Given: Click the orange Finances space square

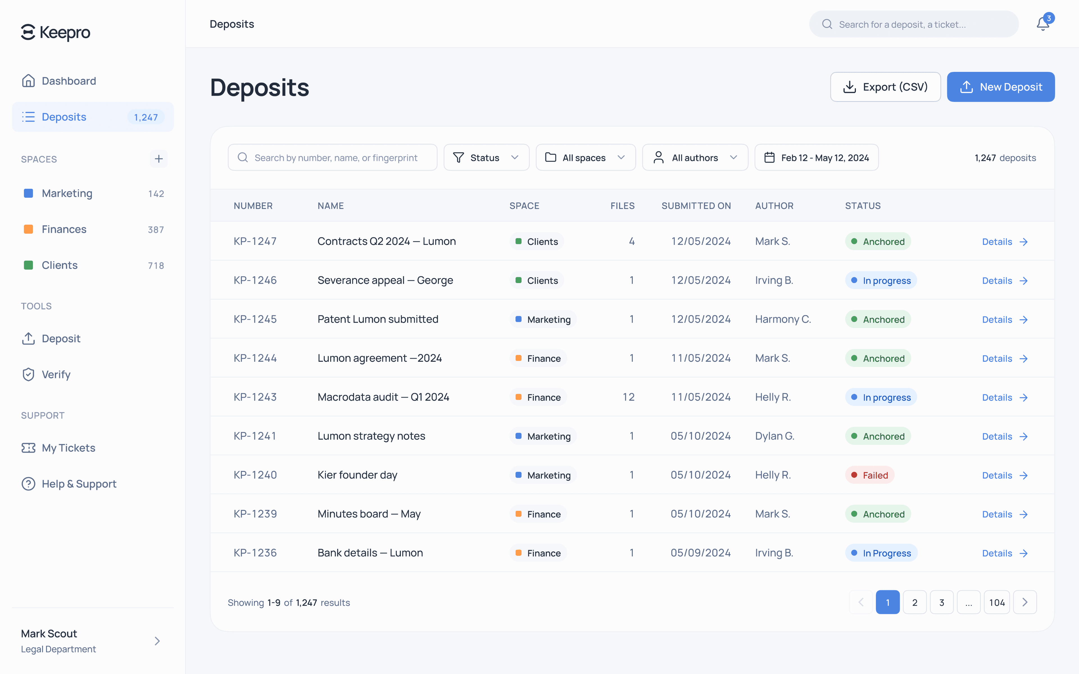Looking at the screenshot, I should (x=28, y=229).
